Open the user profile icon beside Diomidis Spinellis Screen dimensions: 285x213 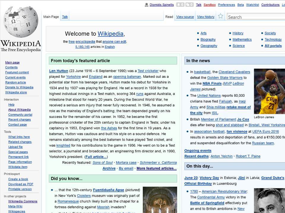coord(146,5)
